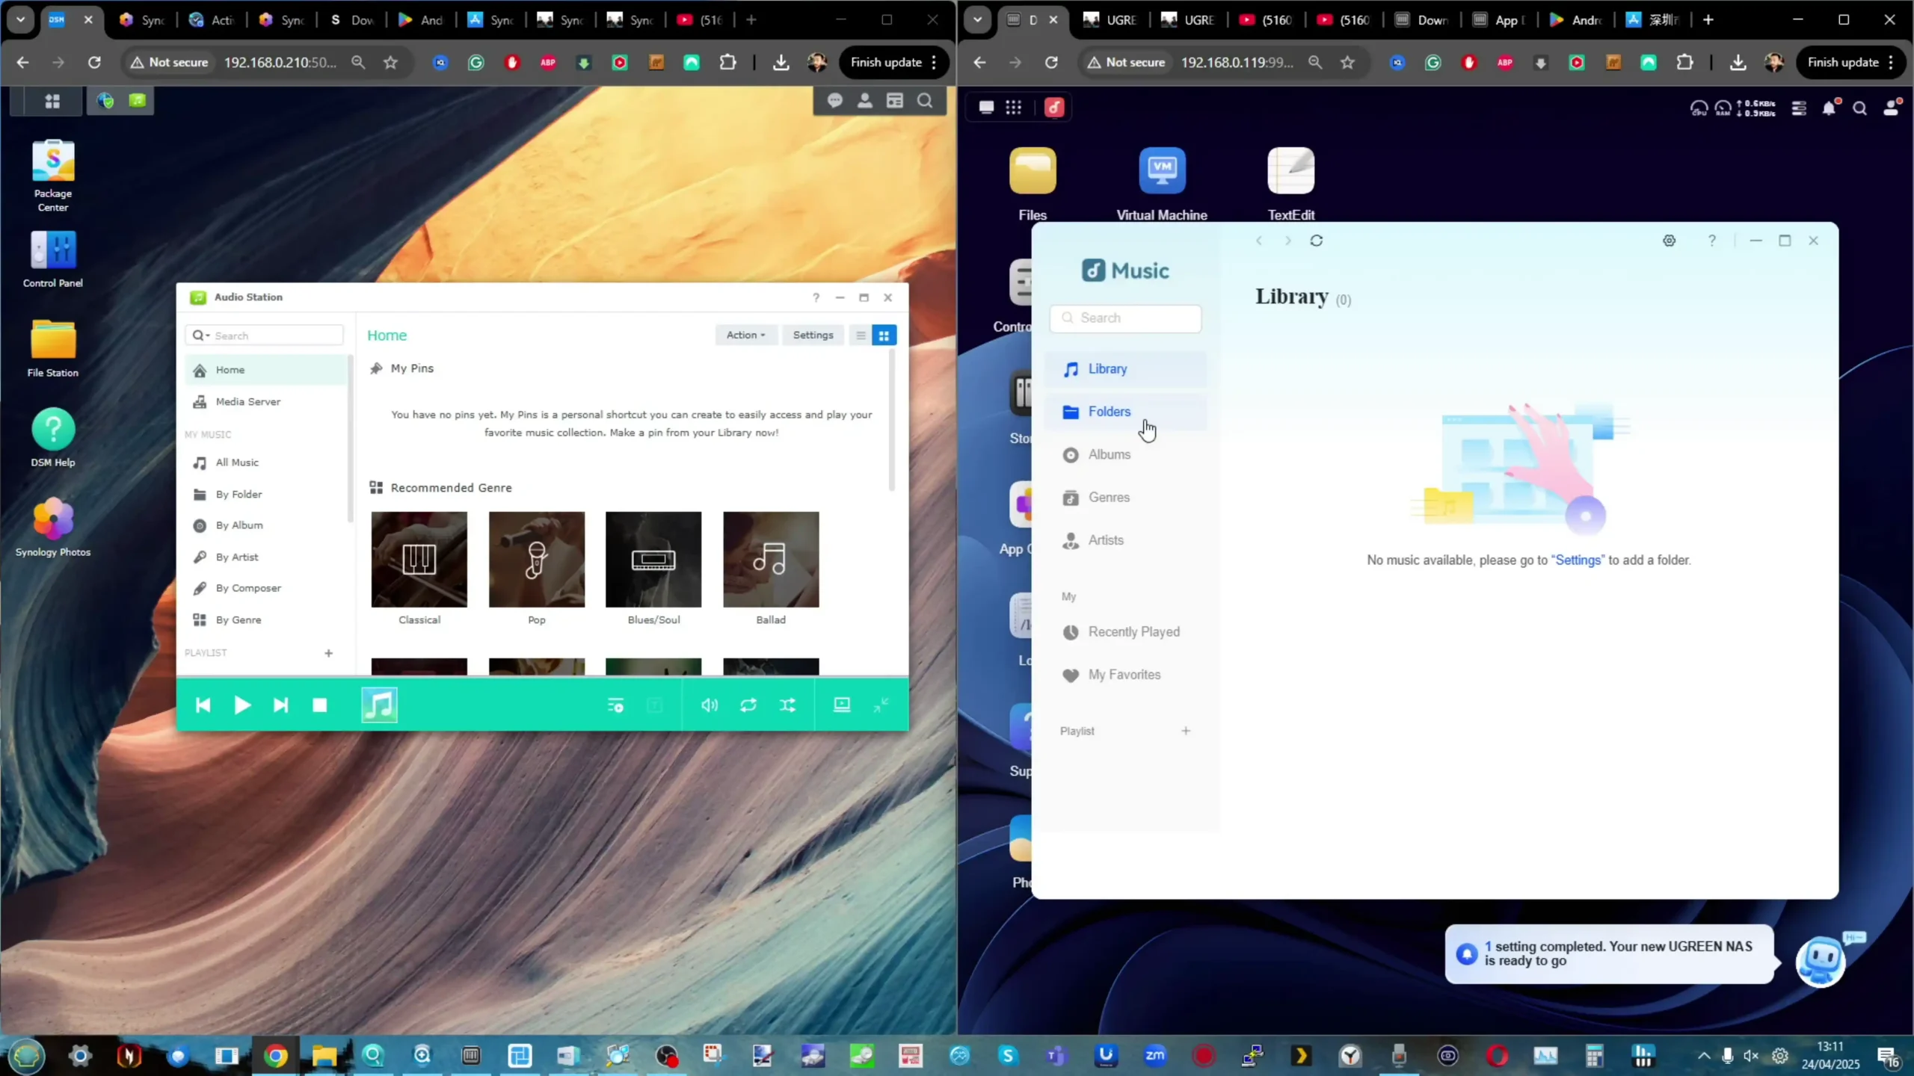The image size is (1914, 1076).
Task: Open the DSM widgets panel icon
Action: click(x=895, y=101)
